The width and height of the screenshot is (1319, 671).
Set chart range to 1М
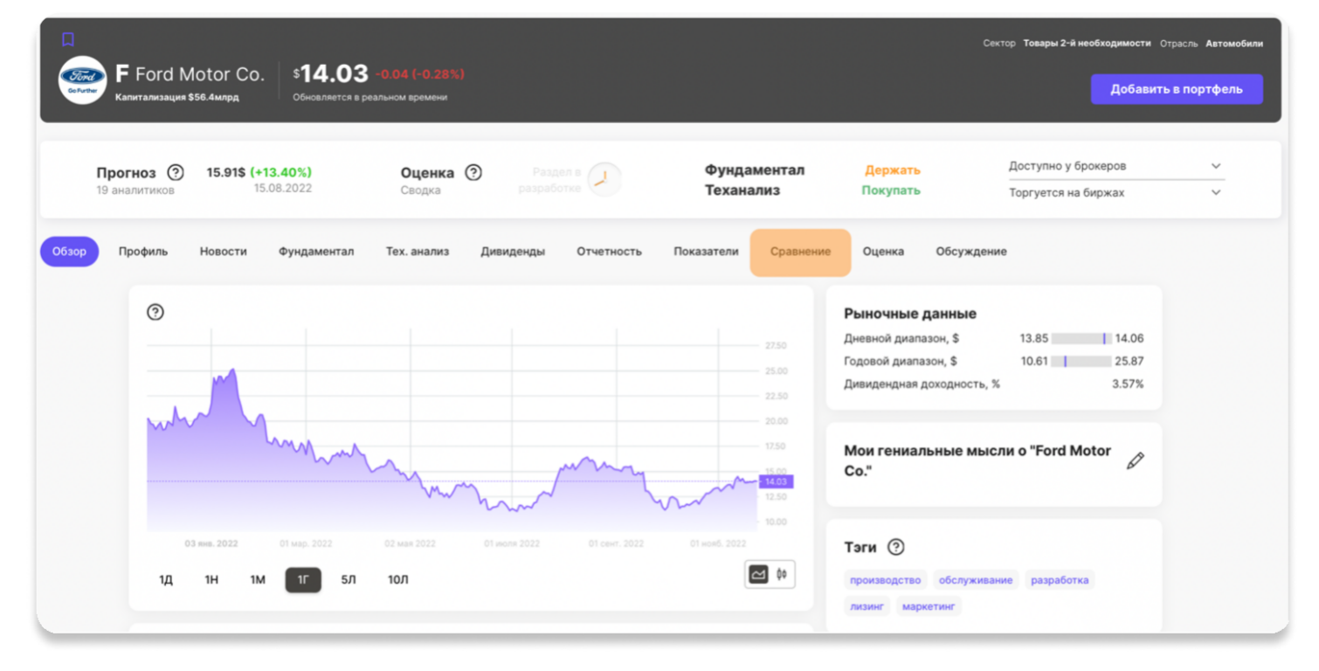tap(258, 580)
